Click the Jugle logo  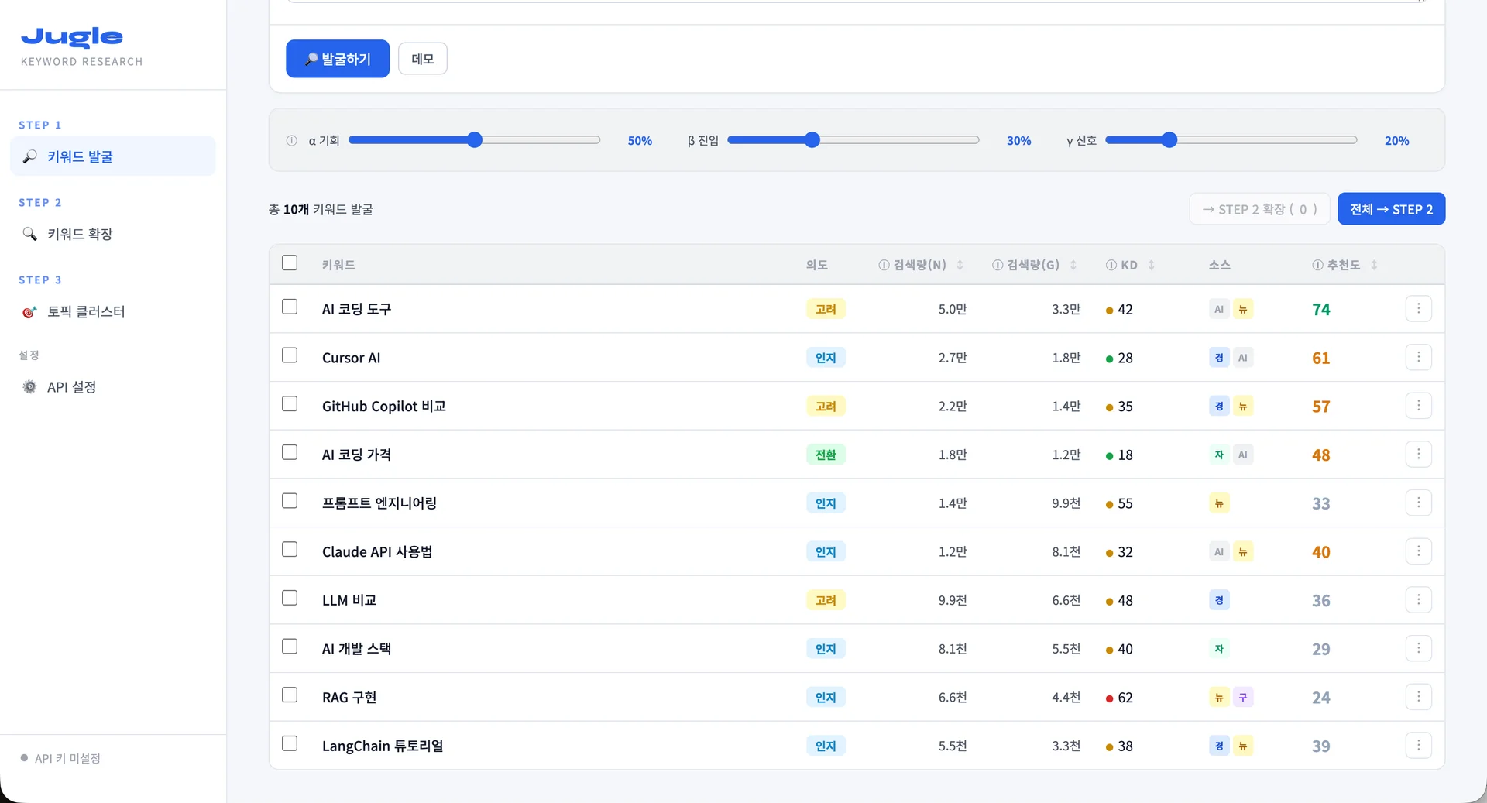coord(72,37)
